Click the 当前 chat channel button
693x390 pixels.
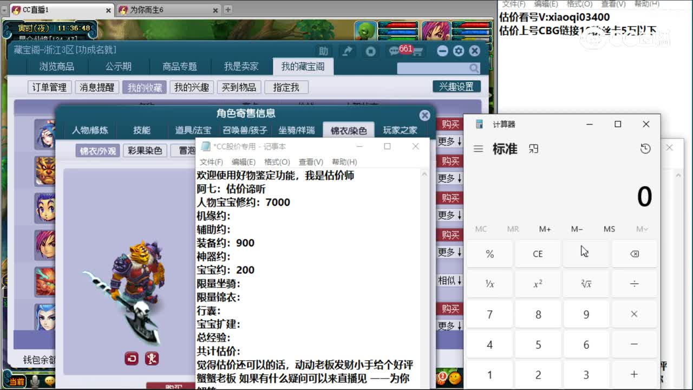tap(17, 382)
